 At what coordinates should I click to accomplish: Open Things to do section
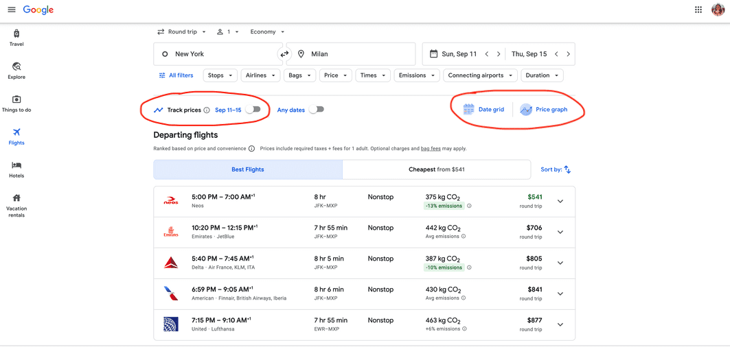16,104
